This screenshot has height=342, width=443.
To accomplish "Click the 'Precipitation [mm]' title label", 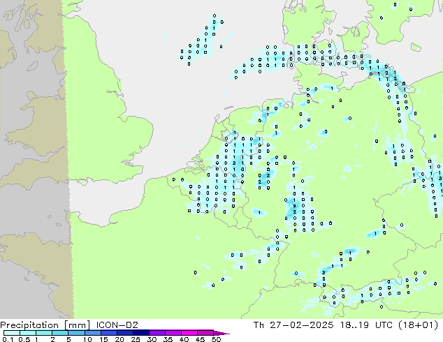I will click(45, 325).
